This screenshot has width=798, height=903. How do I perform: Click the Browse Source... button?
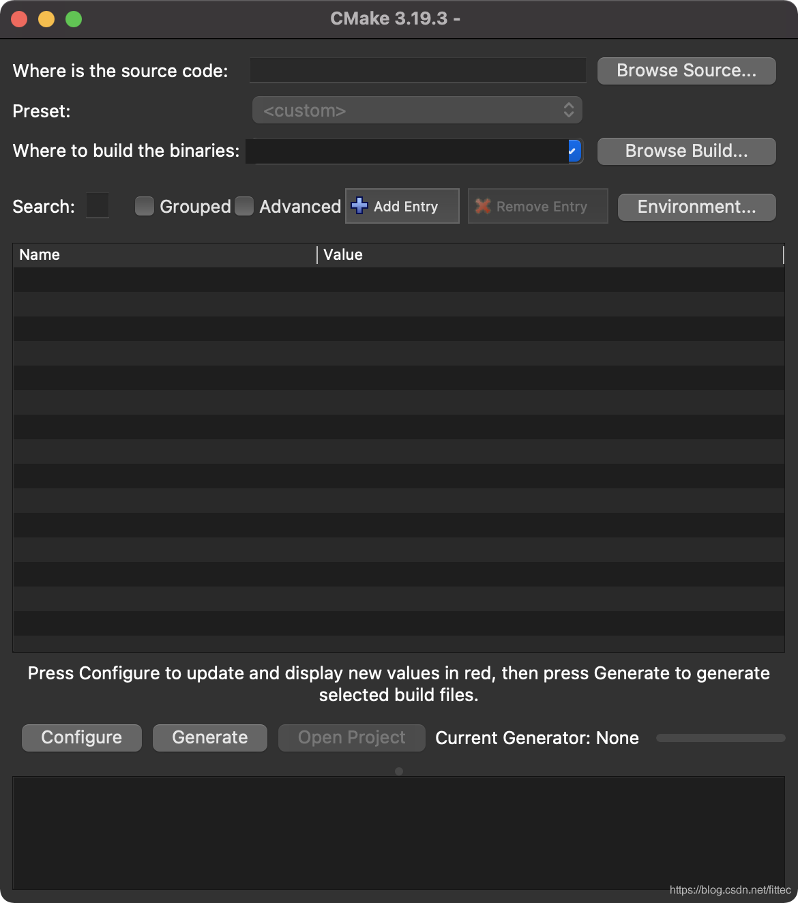[687, 71]
